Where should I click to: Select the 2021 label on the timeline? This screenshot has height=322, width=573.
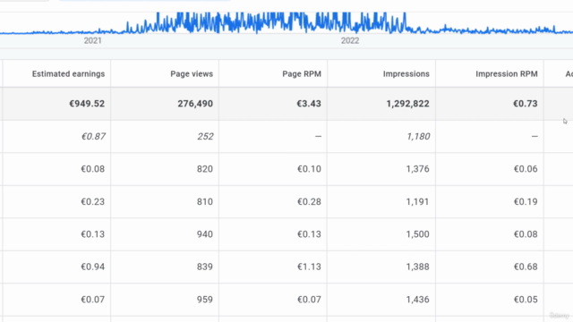pos(92,40)
